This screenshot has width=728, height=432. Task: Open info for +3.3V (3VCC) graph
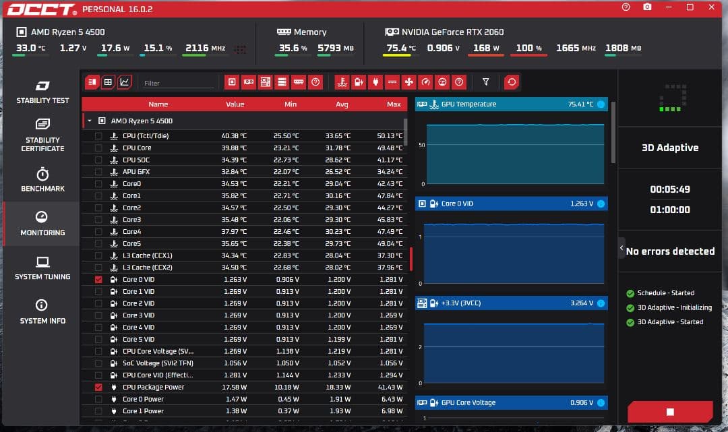(x=601, y=303)
